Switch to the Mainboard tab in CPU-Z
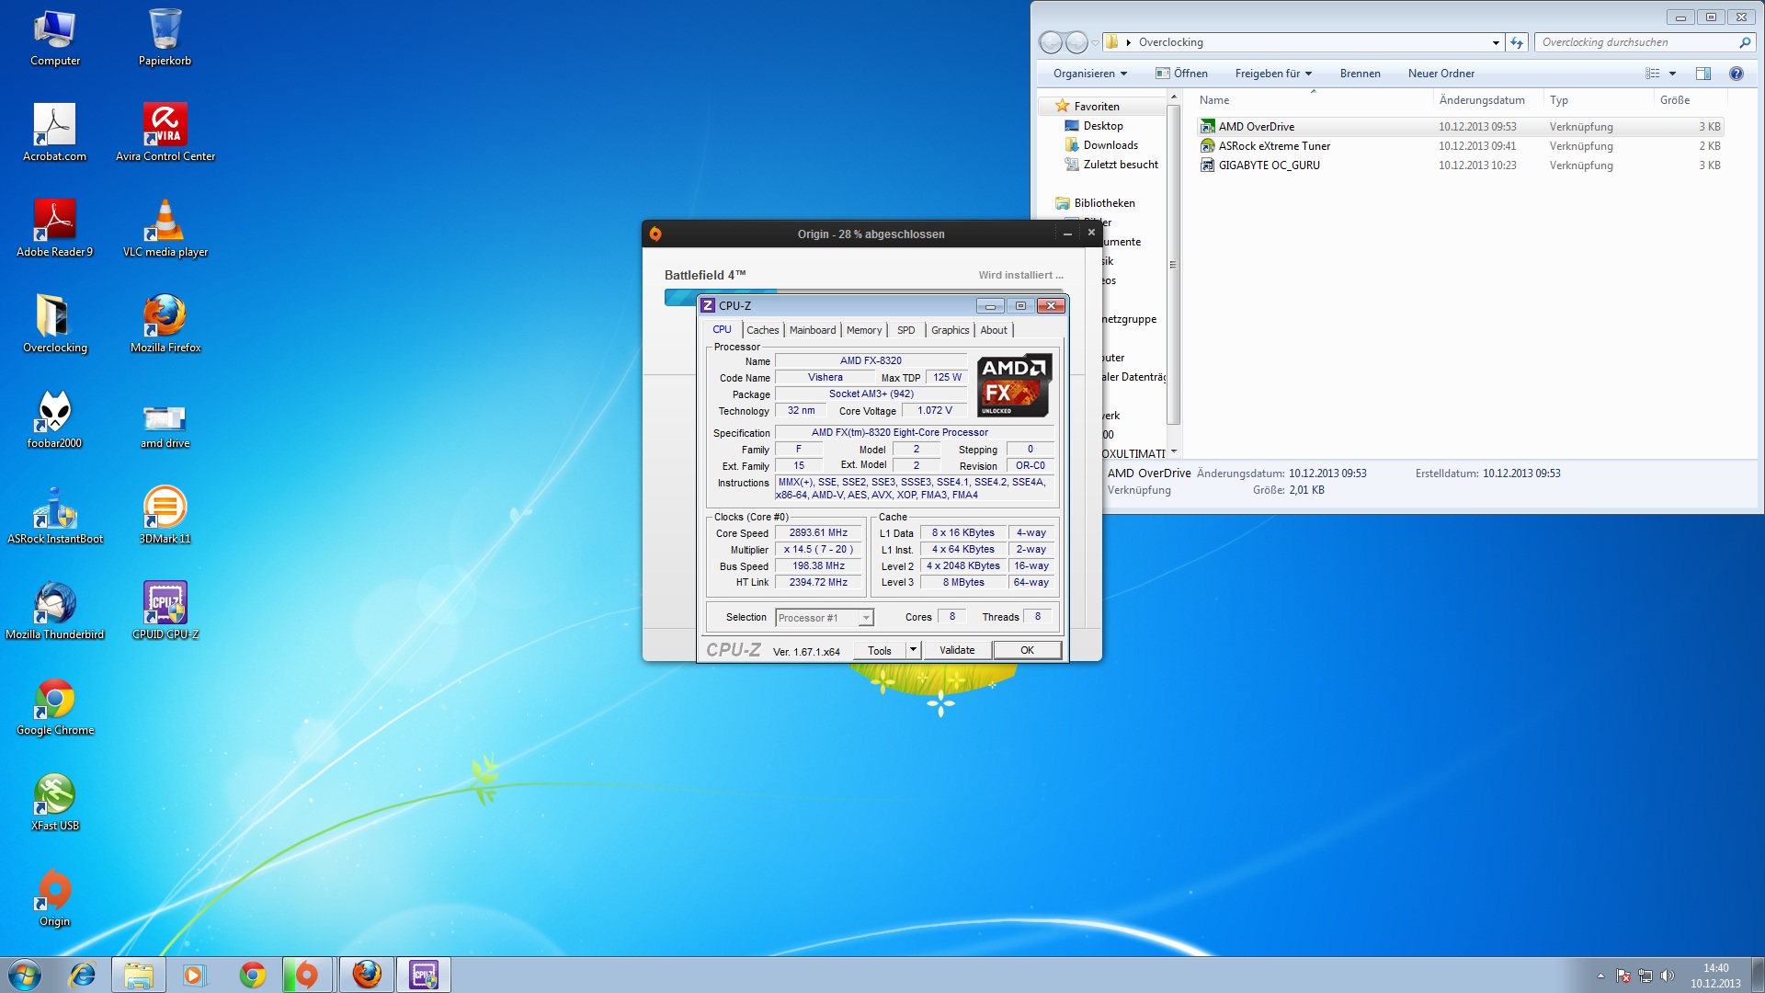1765x993 pixels. [x=812, y=330]
